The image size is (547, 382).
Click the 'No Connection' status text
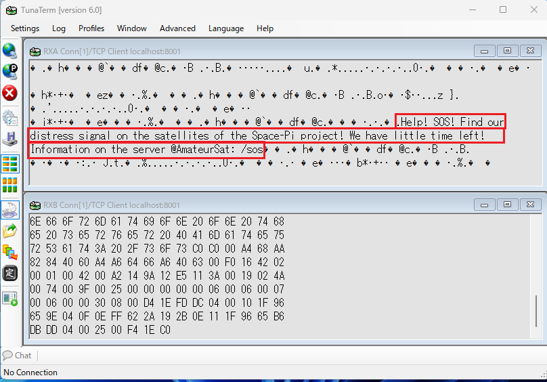pos(30,373)
